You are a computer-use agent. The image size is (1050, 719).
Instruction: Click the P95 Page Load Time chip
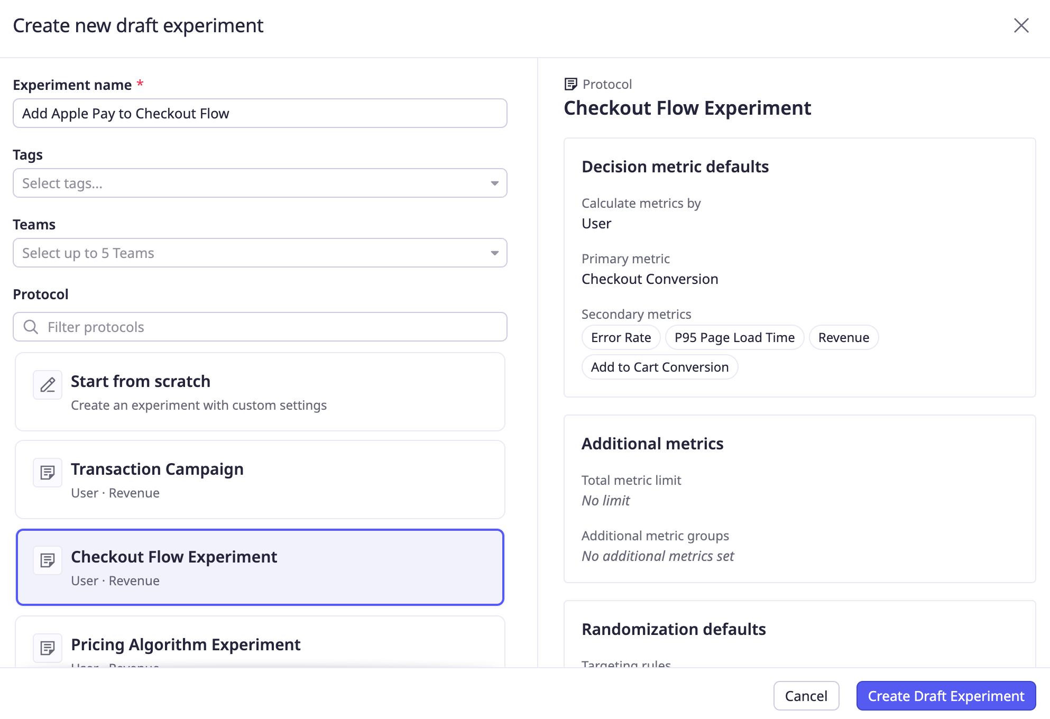(734, 337)
